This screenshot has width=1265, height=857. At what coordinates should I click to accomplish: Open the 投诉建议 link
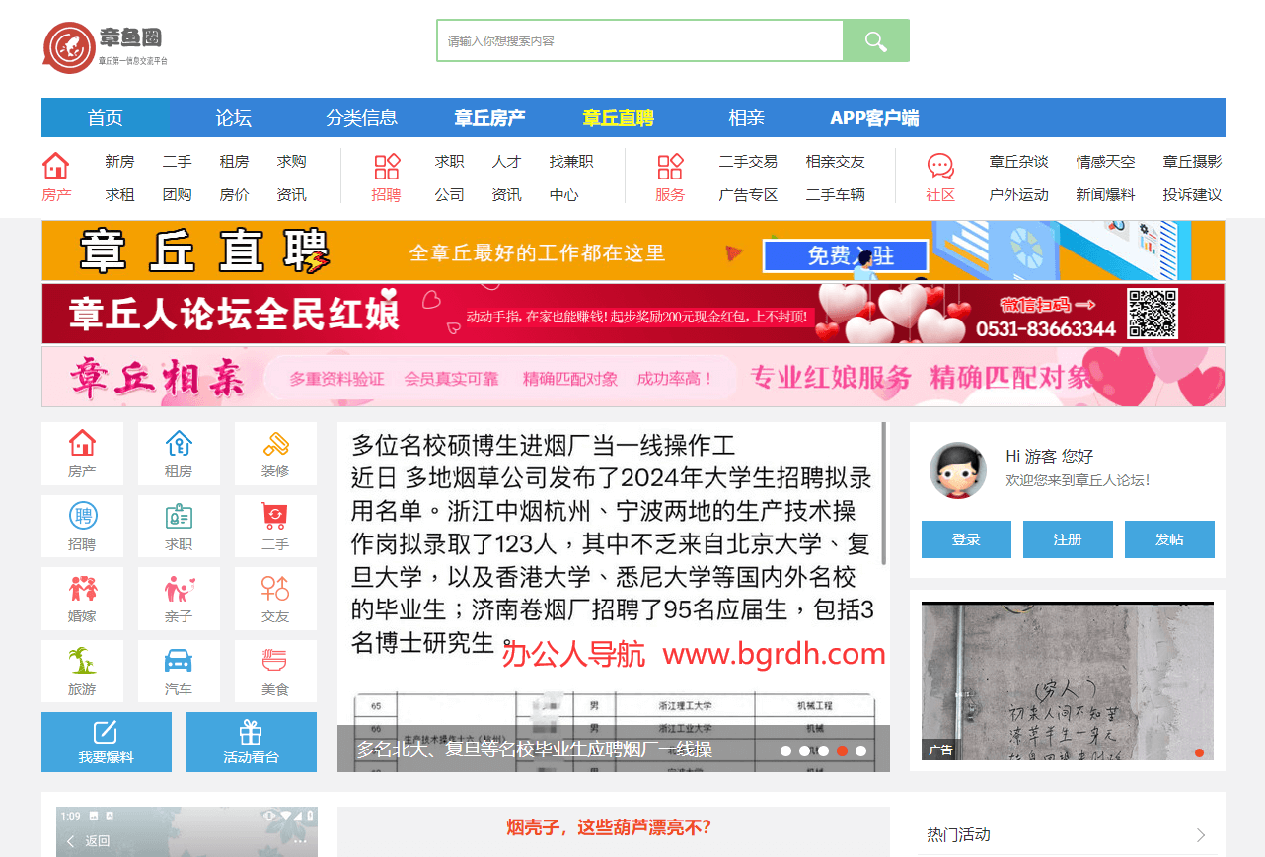[1192, 195]
